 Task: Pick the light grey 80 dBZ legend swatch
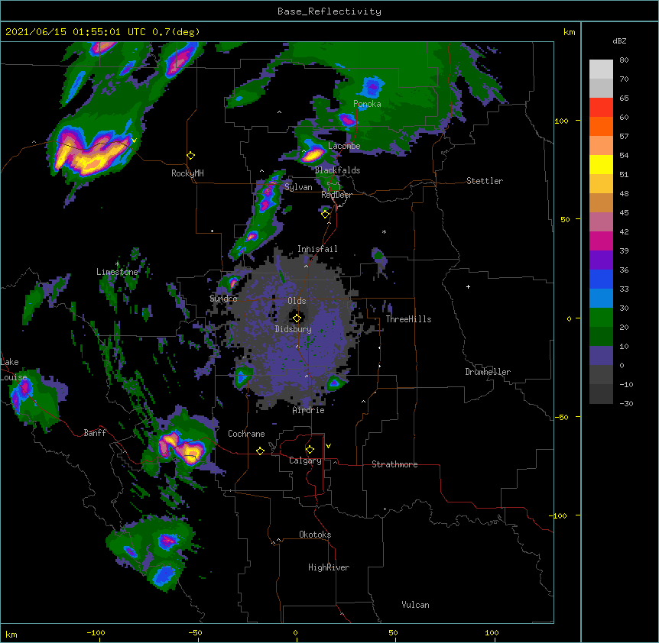pyautogui.click(x=601, y=69)
